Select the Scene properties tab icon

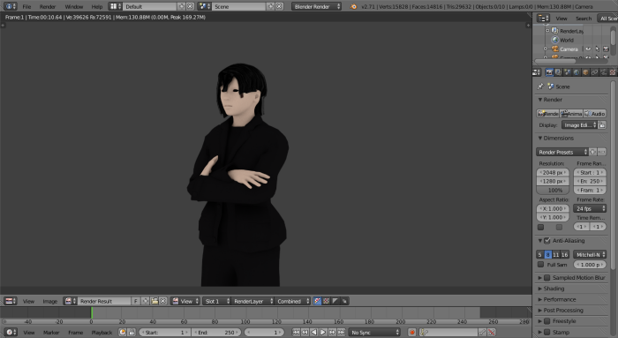coord(567,72)
